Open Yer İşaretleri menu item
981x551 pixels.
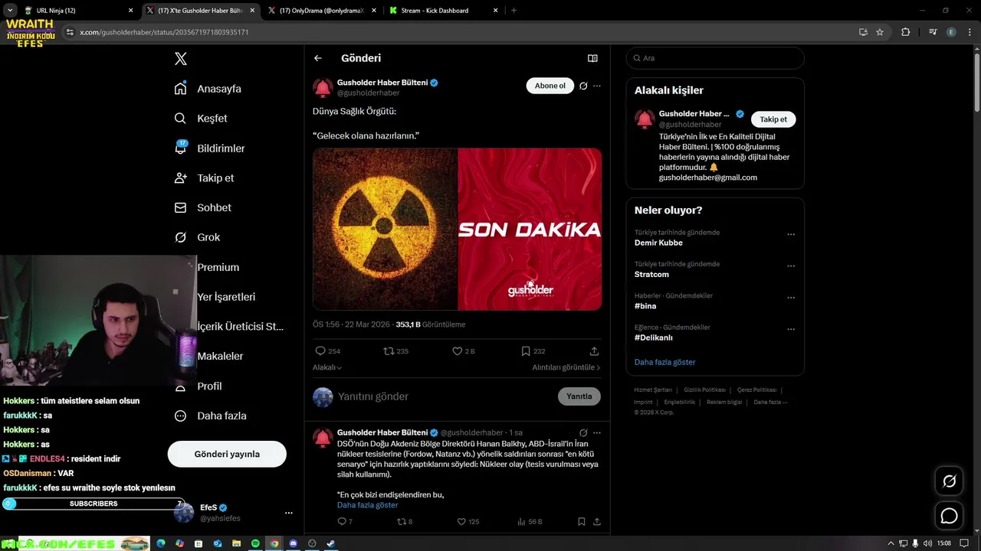point(226,297)
